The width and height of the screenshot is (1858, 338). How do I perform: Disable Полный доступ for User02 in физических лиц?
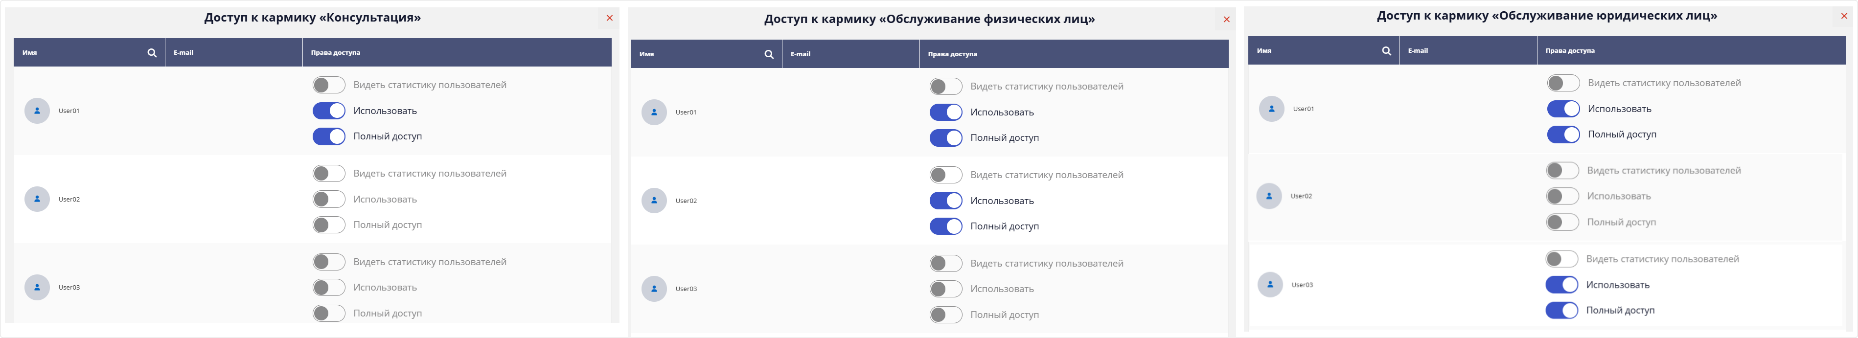point(945,225)
